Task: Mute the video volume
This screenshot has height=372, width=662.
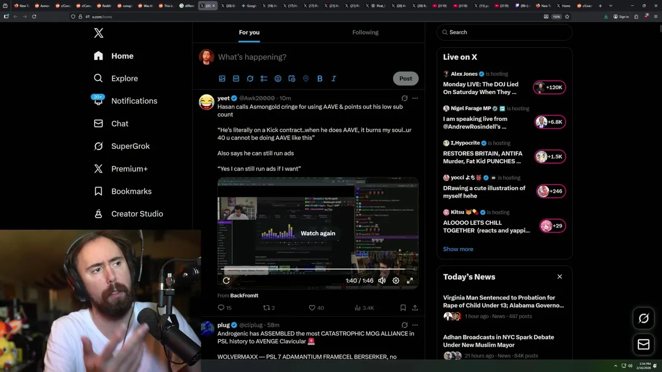Action: click(x=382, y=281)
